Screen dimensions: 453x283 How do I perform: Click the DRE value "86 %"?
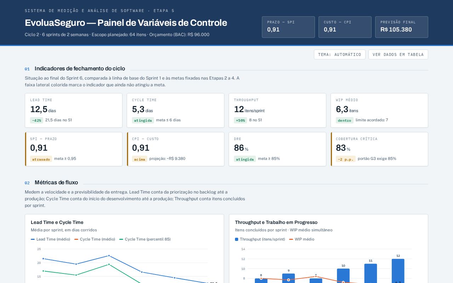pyautogui.click(x=241, y=148)
